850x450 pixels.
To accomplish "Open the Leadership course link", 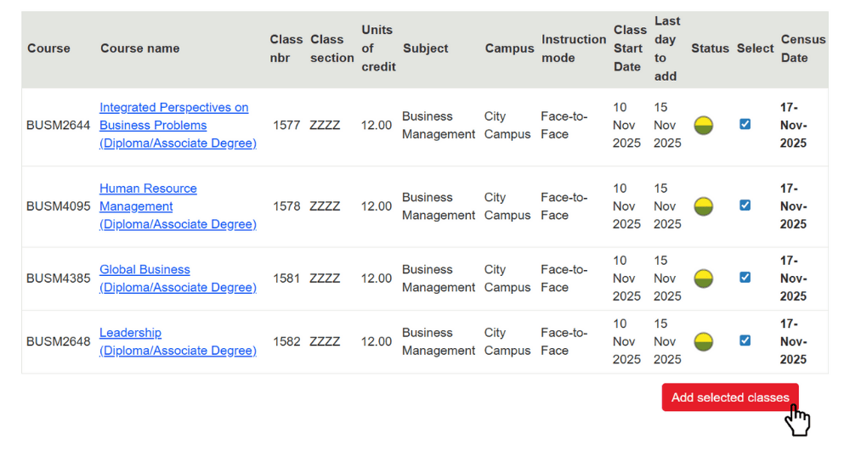I will (x=130, y=333).
